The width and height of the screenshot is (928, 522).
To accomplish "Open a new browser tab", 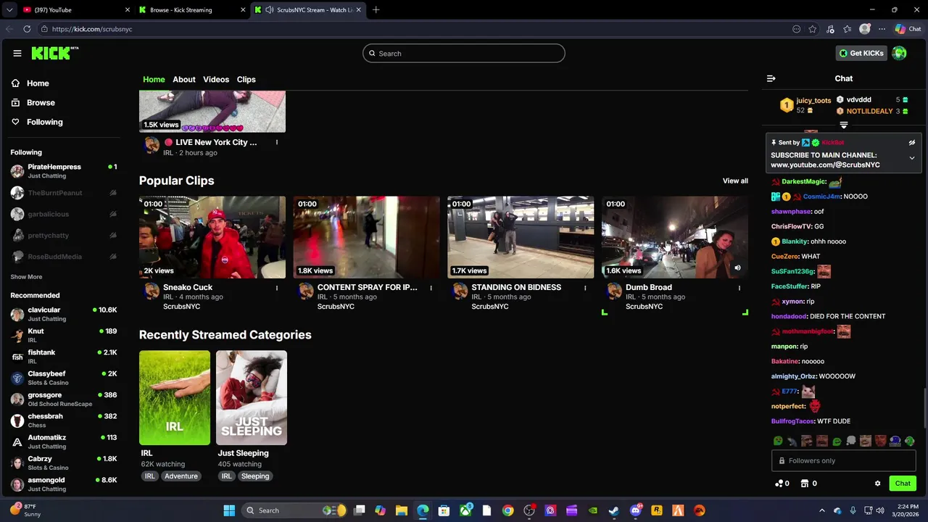I will coord(376,10).
